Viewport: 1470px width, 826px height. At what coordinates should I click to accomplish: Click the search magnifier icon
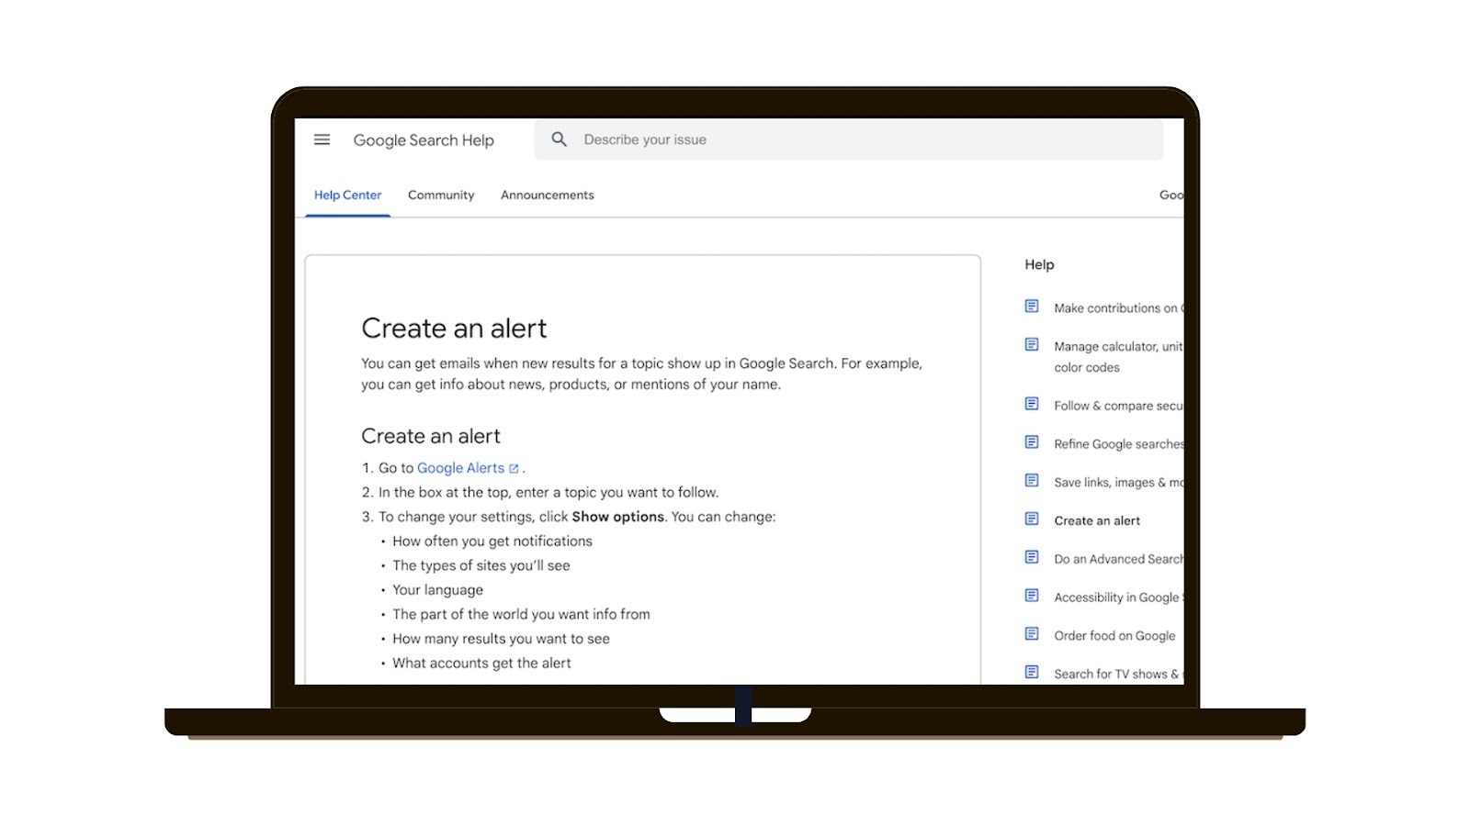coord(559,139)
